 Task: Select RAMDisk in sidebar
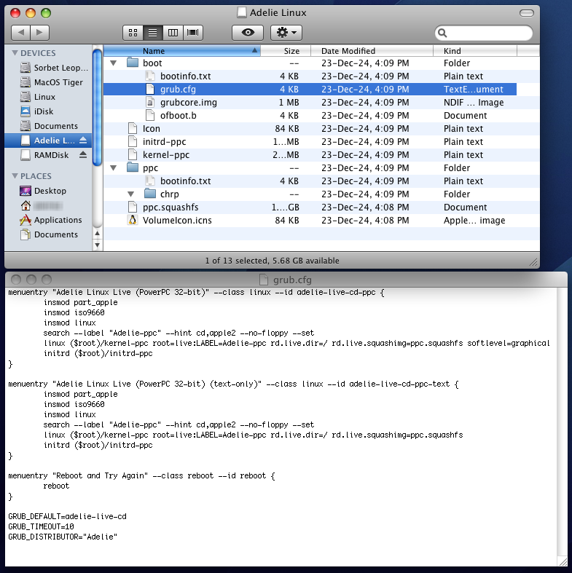point(44,155)
